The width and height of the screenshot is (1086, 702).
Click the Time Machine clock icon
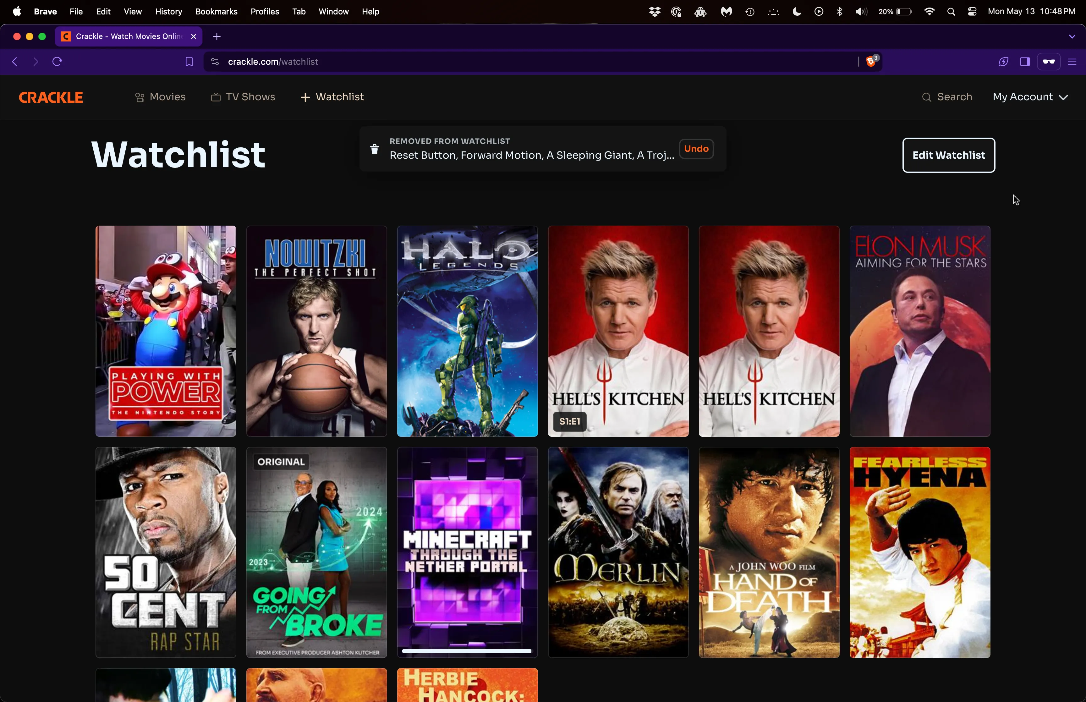point(750,12)
